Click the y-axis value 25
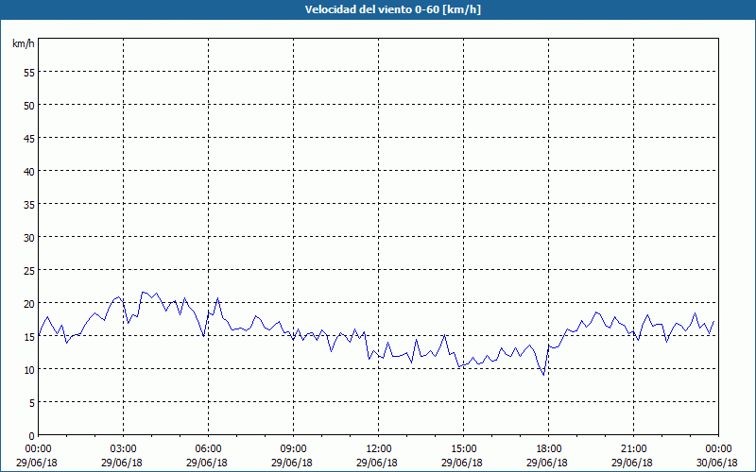 (x=29, y=271)
